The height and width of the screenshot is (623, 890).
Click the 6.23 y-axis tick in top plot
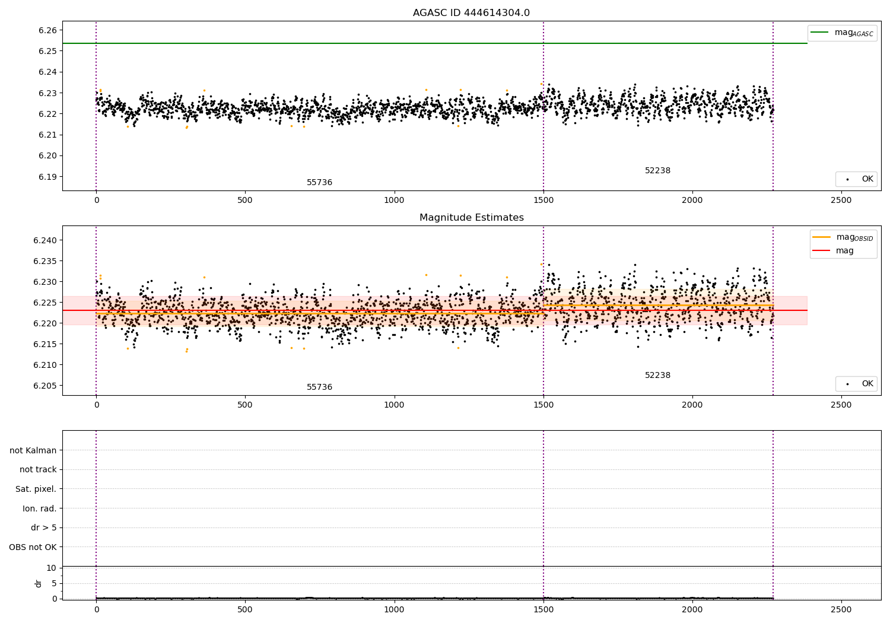[x=47, y=93]
